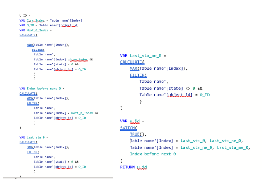Click the 'RETURN u_id' line

tap(134, 167)
